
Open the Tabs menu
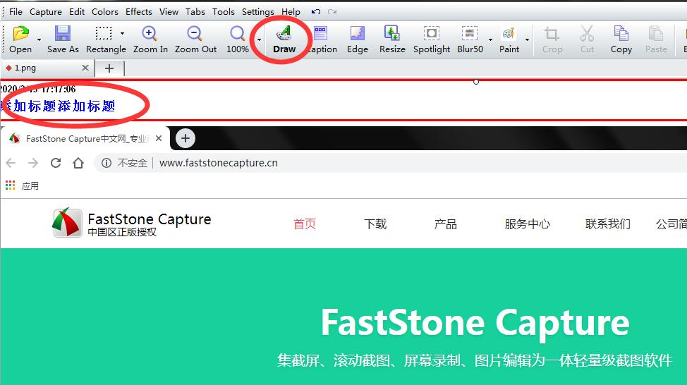195,12
